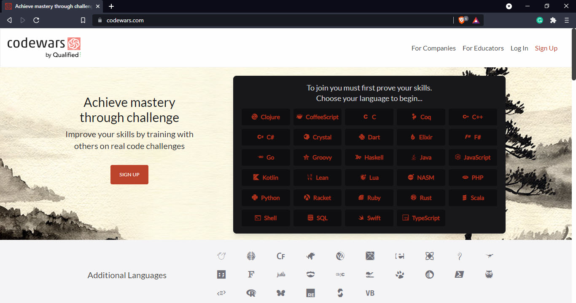Pick the CoffeeScript language button

[x=318, y=117]
